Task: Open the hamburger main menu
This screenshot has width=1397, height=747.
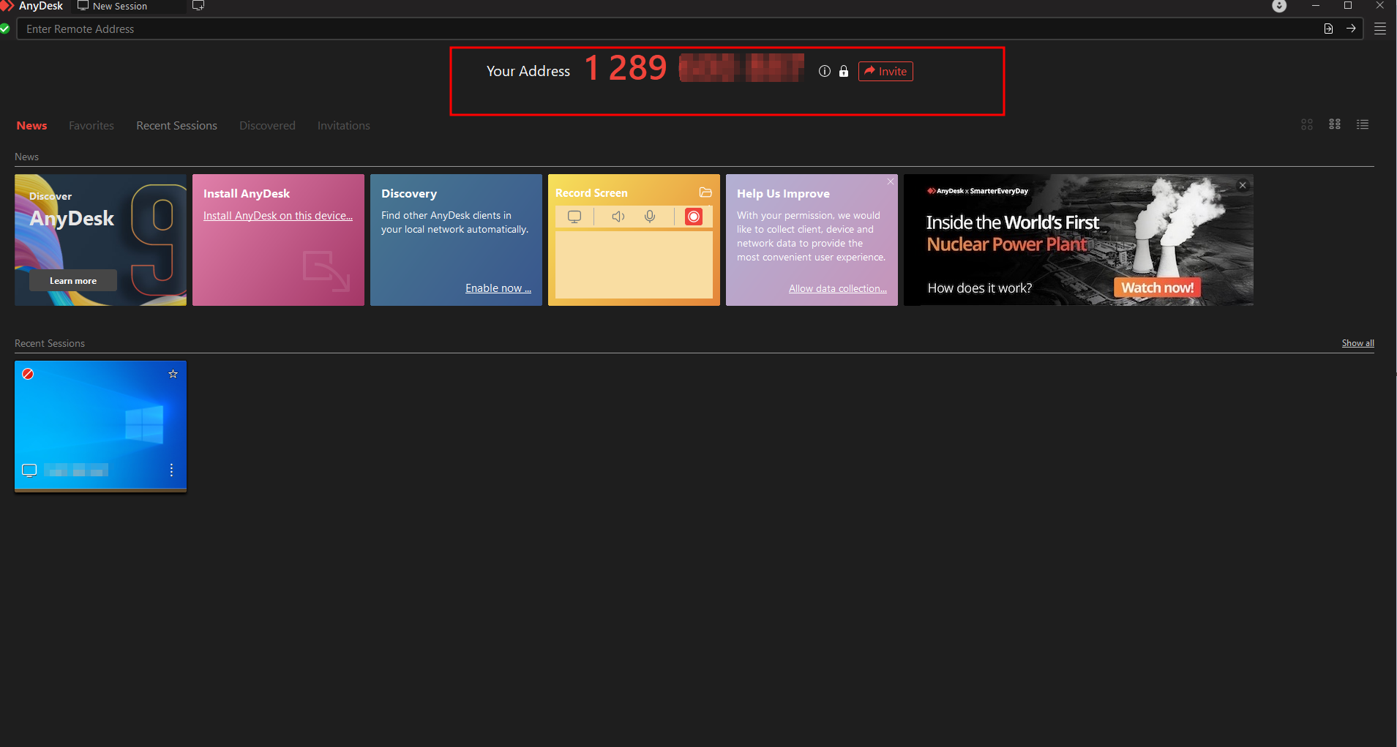Action: point(1380,29)
